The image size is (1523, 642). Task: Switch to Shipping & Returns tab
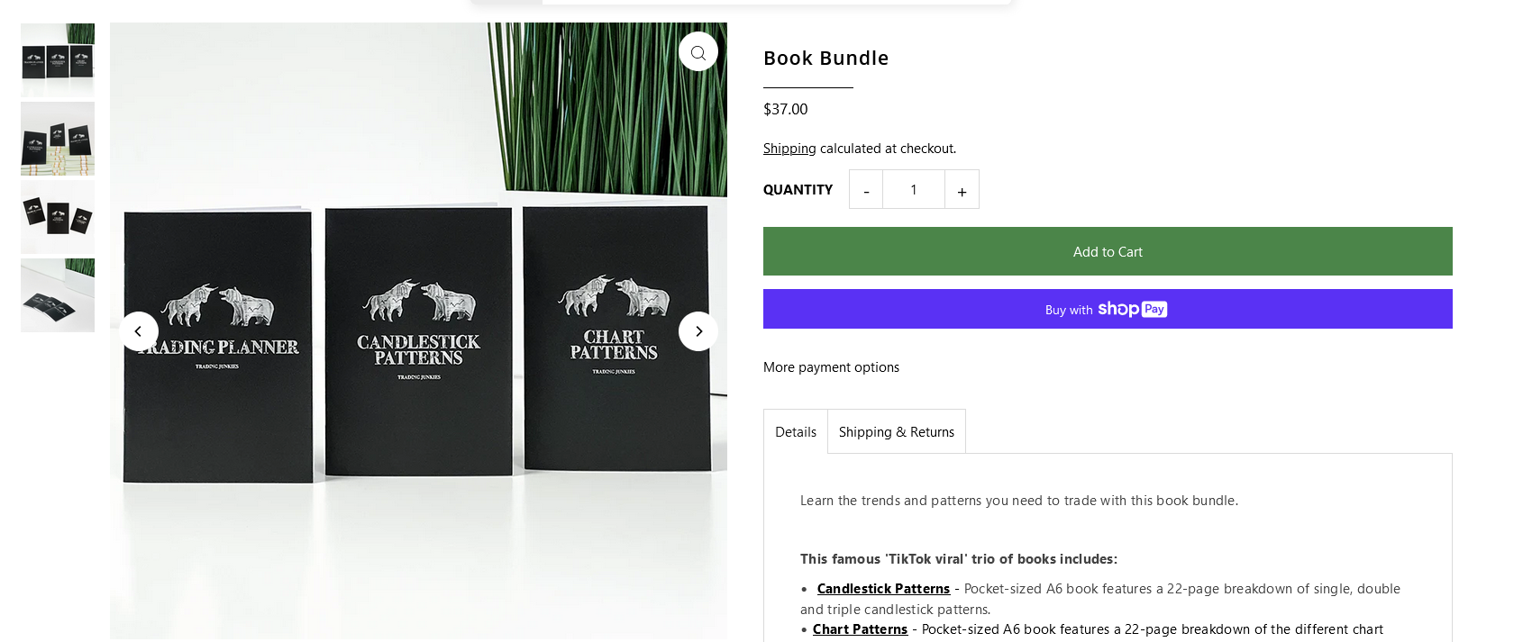click(897, 432)
